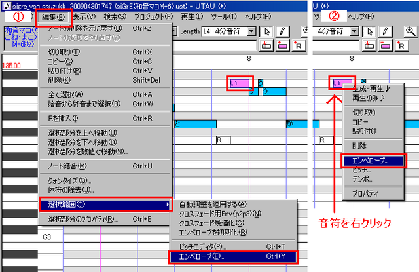Choose 貼り付け(P) in the Edit menu
The image size is (419, 272).
point(105,71)
